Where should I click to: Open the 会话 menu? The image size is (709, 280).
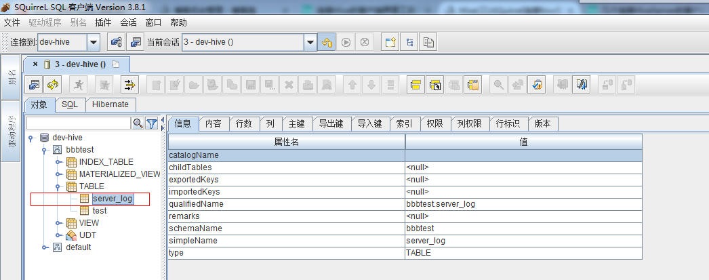128,22
